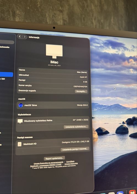Click the Apple M1 chip value

point(83,77)
